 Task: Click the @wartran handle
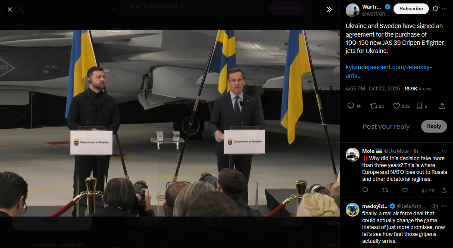[x=375, y=14]
